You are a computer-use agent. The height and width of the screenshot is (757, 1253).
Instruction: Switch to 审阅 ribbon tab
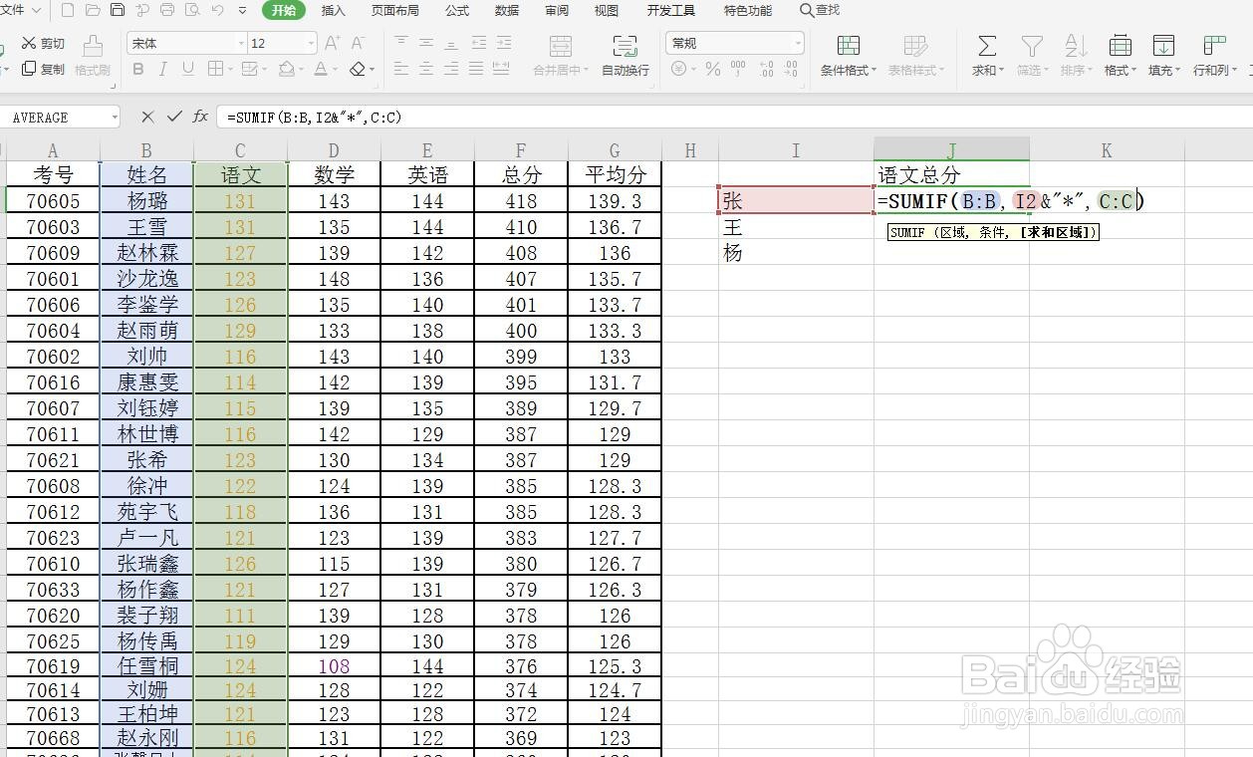coord(557,10)
